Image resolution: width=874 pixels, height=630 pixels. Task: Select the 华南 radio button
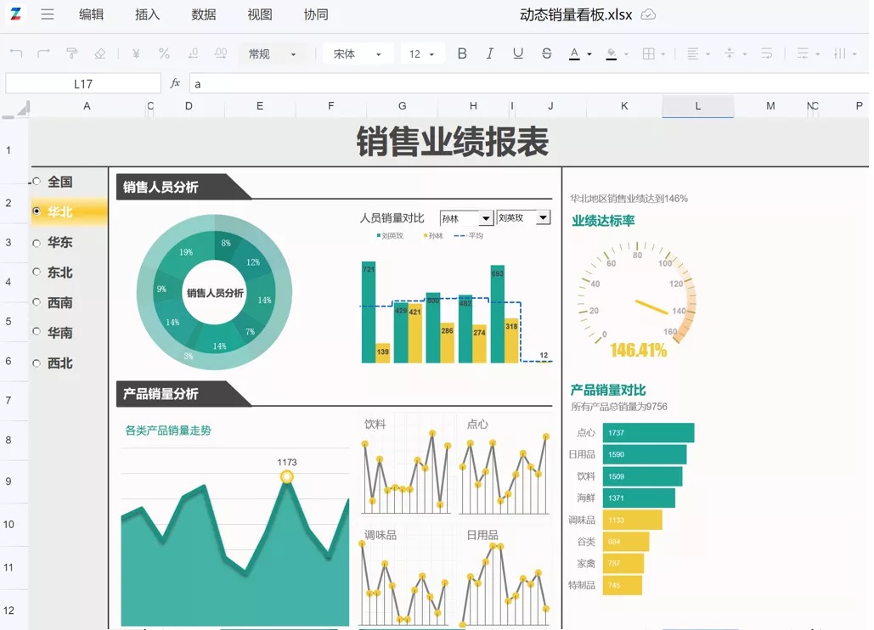tap(37, 331)
